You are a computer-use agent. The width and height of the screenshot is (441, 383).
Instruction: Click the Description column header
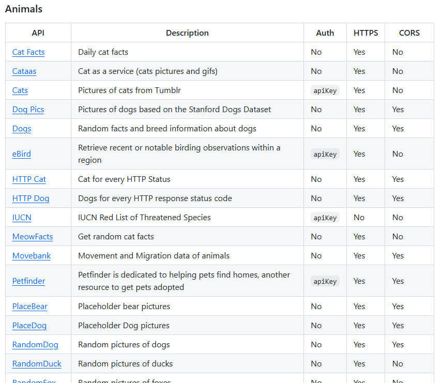pos(187,33)
